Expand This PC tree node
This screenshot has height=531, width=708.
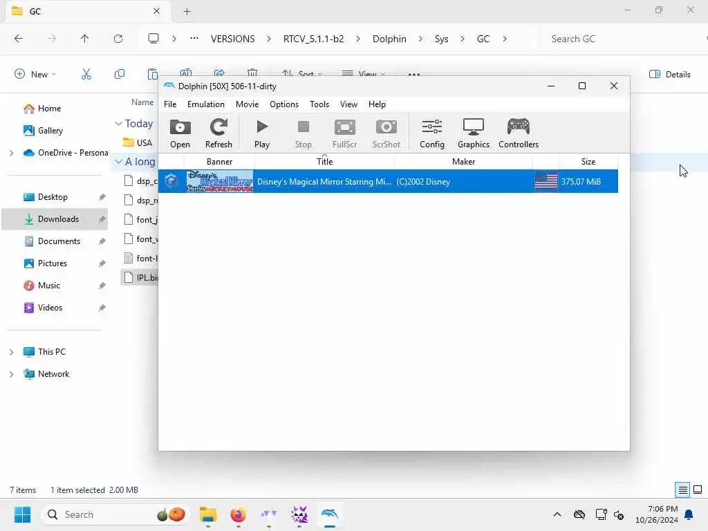[x=11, y=352]
